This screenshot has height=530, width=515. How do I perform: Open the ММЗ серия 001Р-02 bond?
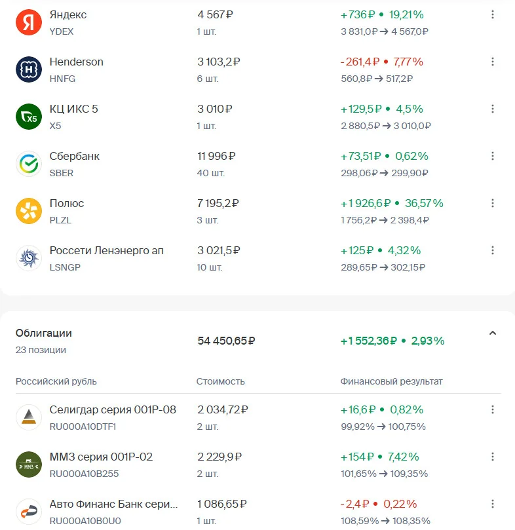click(101, 457)
